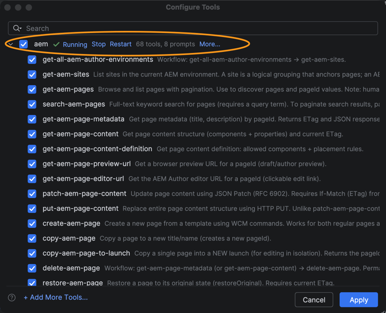Click the search magnifier icon
This screenshot has height=313, width=386.
17,28
